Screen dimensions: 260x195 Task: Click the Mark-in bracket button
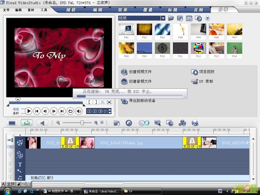[x=89, y=102]
